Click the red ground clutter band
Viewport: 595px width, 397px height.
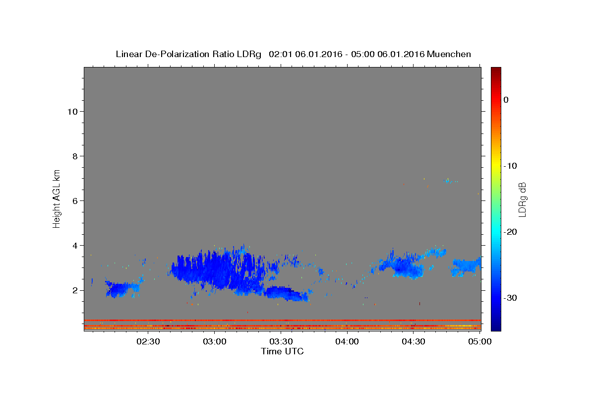coord(282,321)
